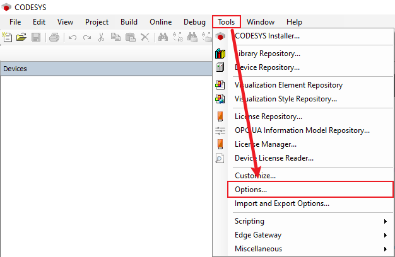Close the Tools menu header
This screenshot has height=257, width=395.
click(x=227, y=22)
